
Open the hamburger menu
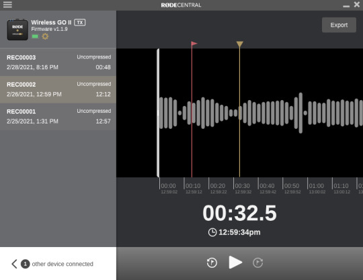[x=7, y=5]
